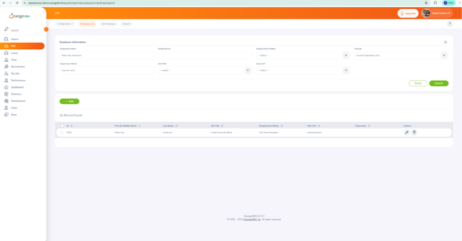This screenshot has height=241, width=462.
Task: Click the green Search button
Action: click(x=438, y=83)
